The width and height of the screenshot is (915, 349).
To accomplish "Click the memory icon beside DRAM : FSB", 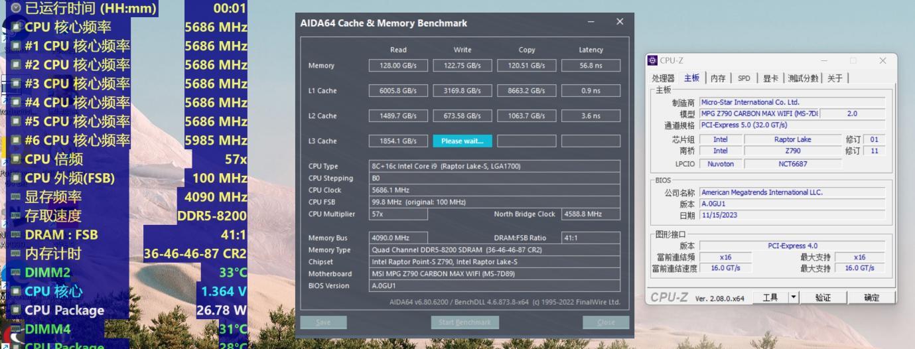I will (x=16, y=235).
